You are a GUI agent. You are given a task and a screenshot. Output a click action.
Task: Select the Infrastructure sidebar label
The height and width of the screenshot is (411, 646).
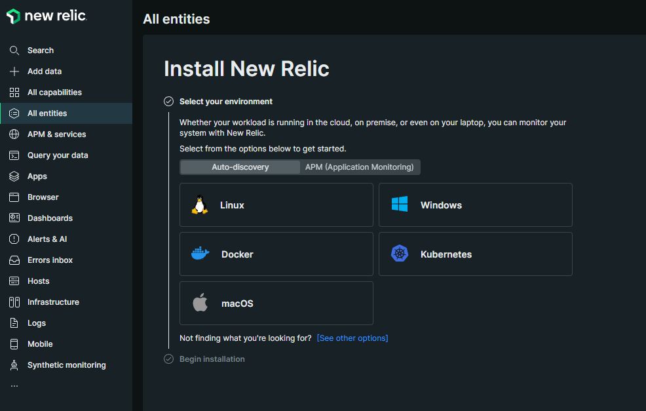[x=53, y=302]
